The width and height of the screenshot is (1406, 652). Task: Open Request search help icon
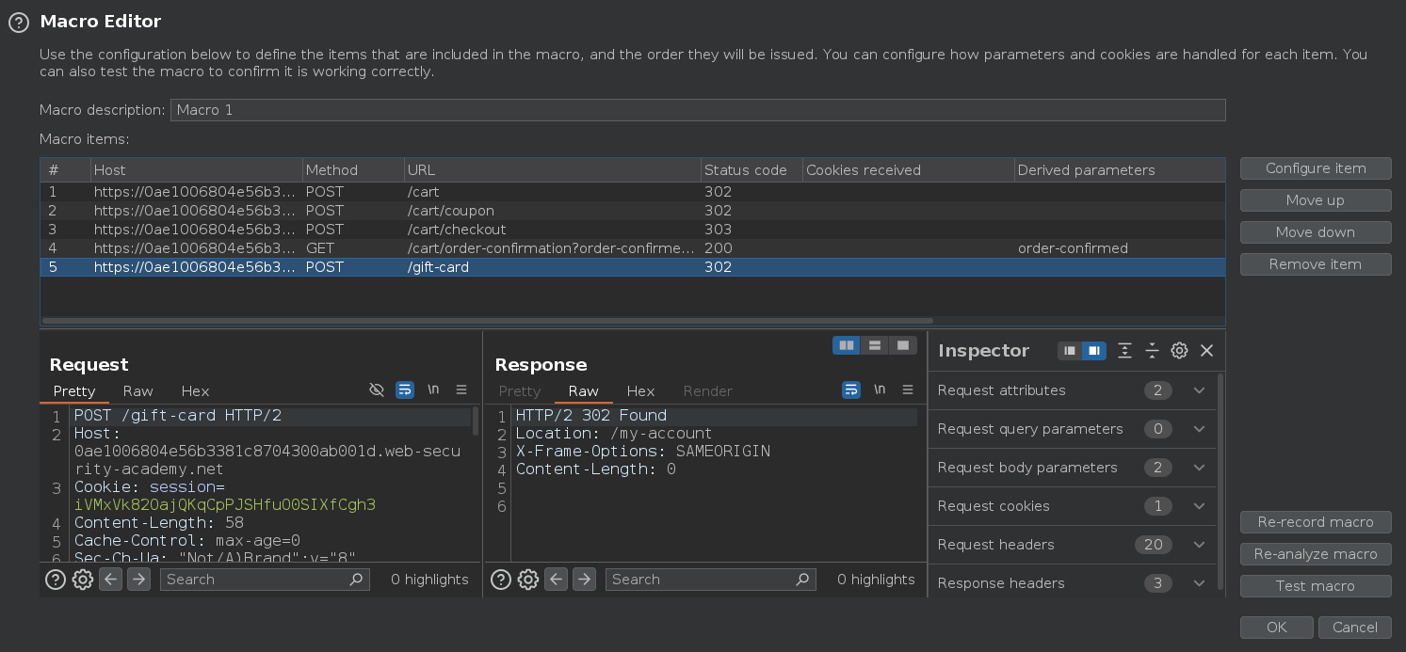tap(56, 580)
